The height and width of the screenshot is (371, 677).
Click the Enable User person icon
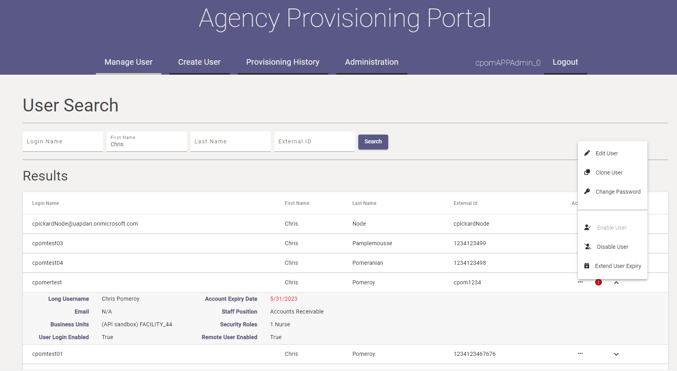[x=587, y=227]
